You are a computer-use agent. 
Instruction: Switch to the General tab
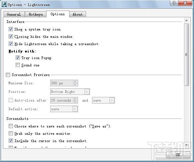(x=14, y=14)
